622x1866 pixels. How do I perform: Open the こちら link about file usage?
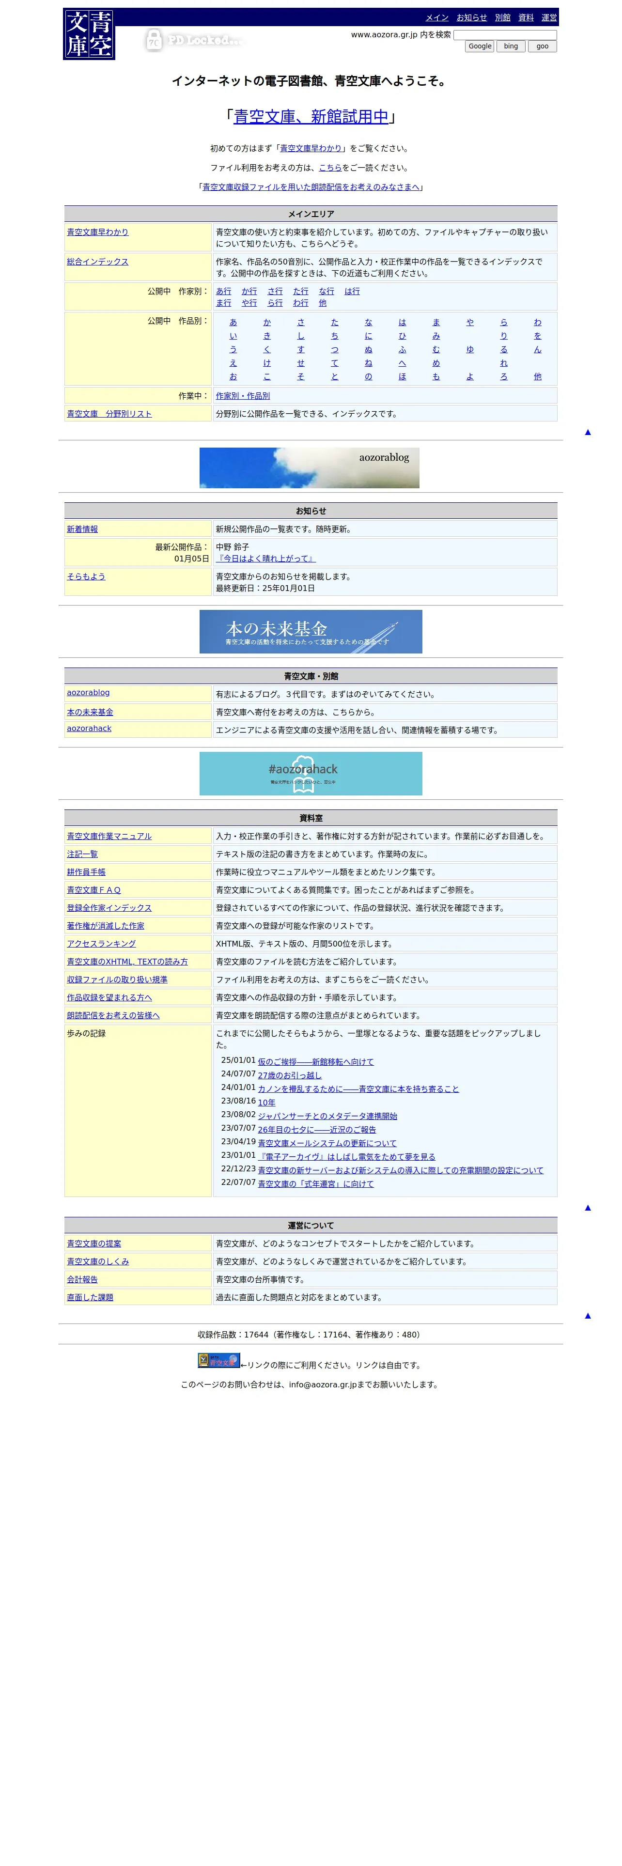click(330, 168)
